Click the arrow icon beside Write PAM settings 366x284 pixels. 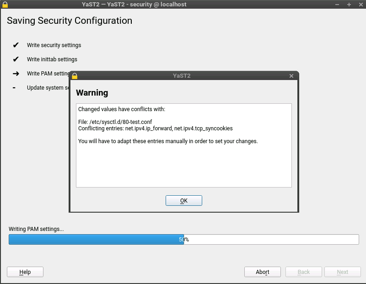16,74
